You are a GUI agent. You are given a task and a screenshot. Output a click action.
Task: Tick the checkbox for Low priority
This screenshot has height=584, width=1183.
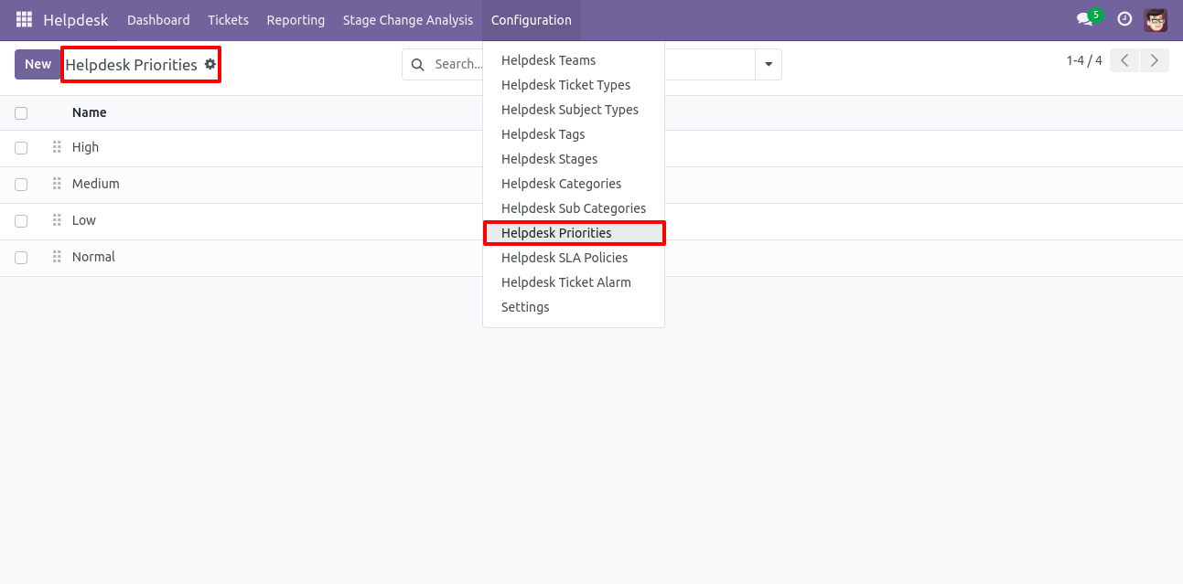click(x=21, y=221)
